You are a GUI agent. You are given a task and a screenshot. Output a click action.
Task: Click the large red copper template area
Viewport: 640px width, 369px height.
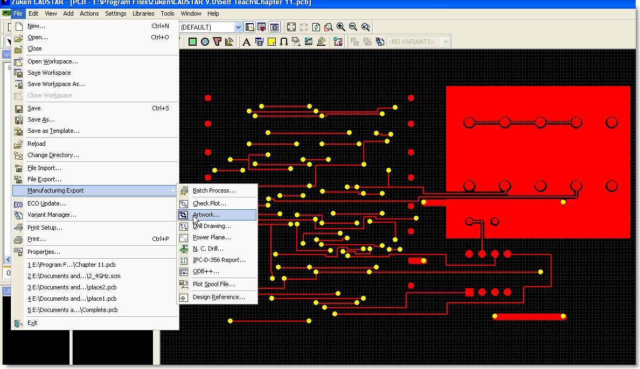[x=538, y=162]
